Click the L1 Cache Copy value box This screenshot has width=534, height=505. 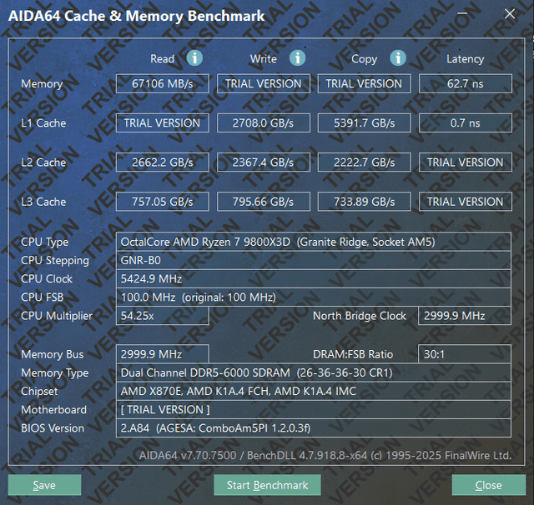point(365,123)
